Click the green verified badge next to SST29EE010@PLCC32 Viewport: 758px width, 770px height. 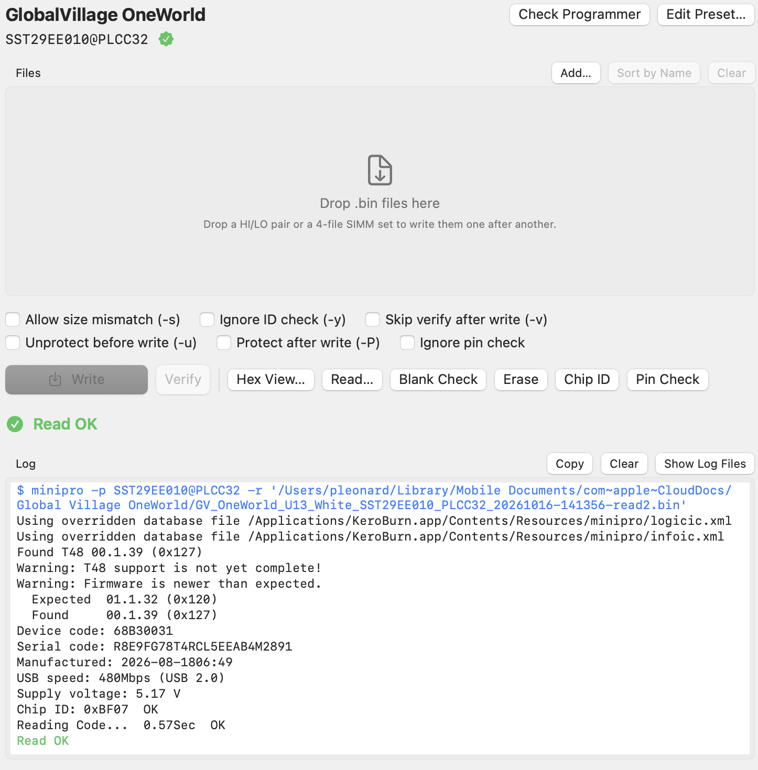coord(166,39)
